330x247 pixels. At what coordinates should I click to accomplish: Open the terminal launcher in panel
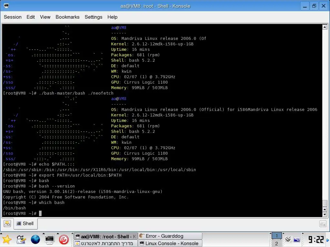[x=49, y=240]
